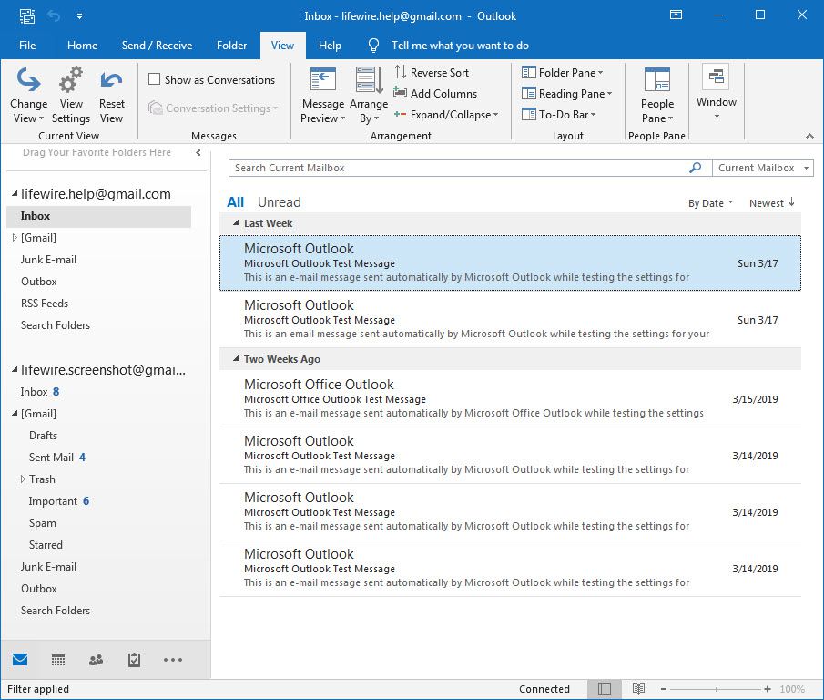This screenshot has width=824, height=700.
Task: Open Current Mailbox scope dropdown
Action: [763, 168]
